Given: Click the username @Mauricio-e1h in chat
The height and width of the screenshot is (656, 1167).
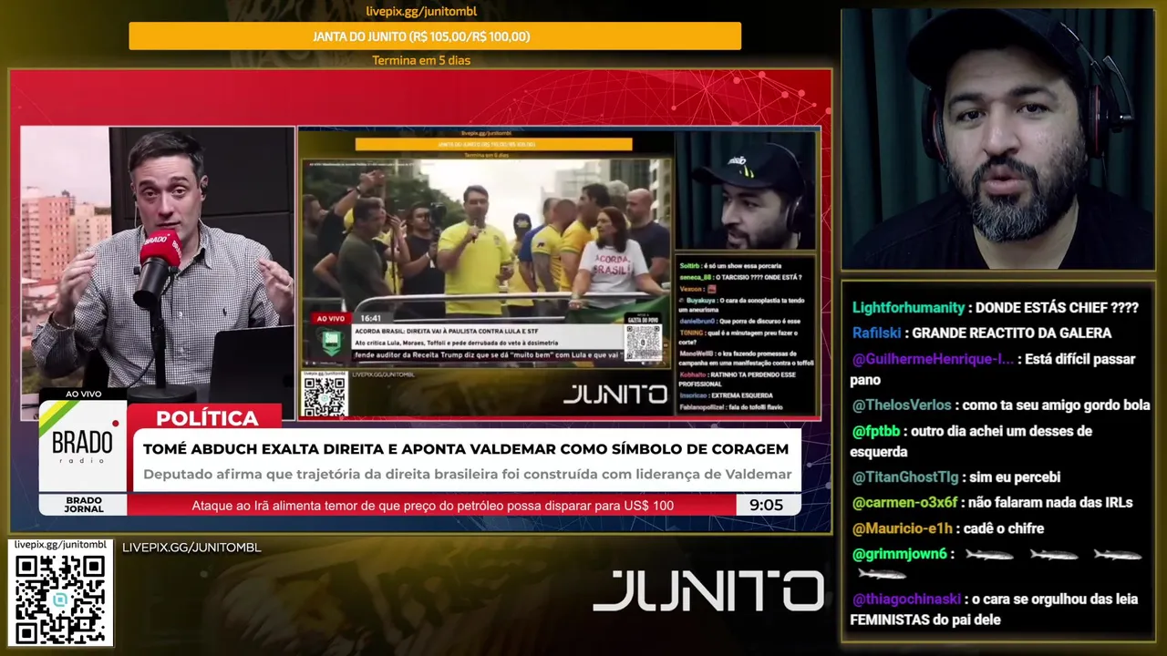Looking at the screenshot, I should [x=902, y=528].
